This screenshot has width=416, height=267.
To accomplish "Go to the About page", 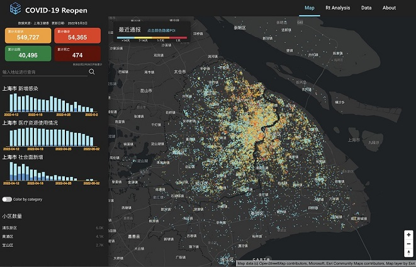I will [x=389, y=8].
